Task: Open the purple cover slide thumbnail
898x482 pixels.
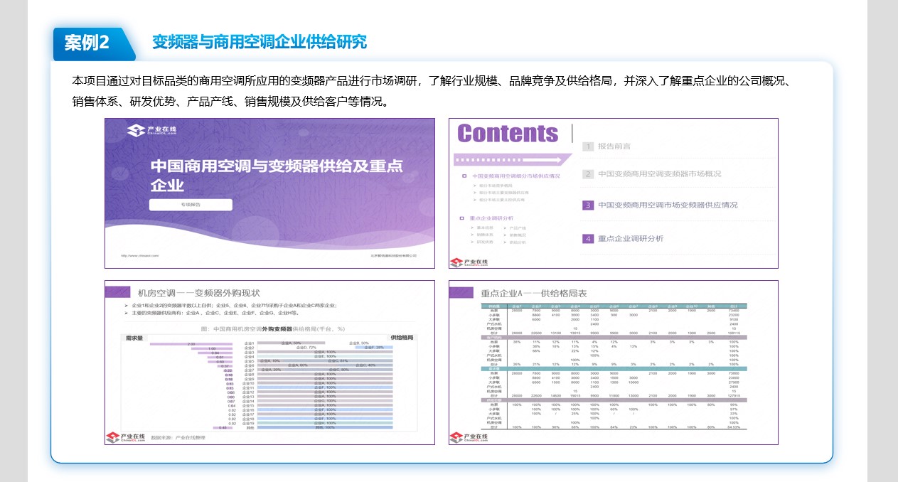Action: pos(269,193)
